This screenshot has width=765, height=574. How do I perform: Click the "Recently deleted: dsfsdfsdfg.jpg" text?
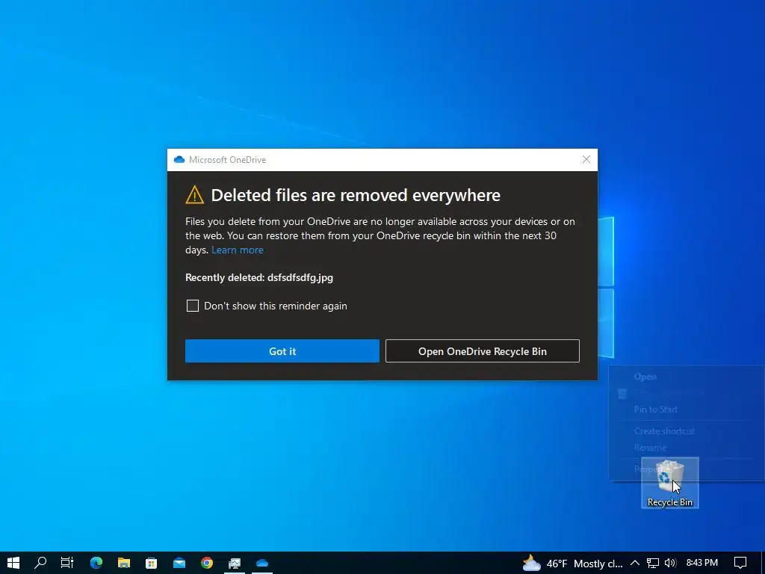tap(259, 278)
